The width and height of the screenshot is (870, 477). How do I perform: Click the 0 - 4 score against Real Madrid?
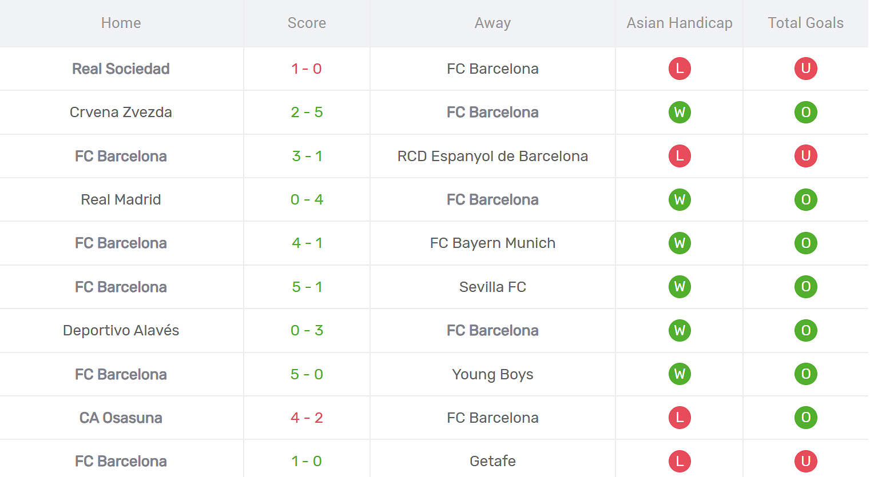click(307, 200)
